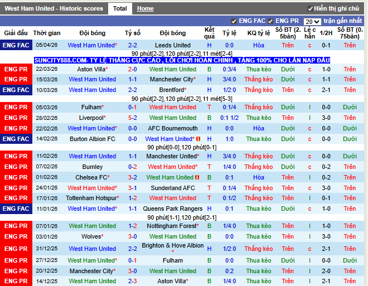
Task: Toggle the ENG PR filter checkbox
Action: 270,21
